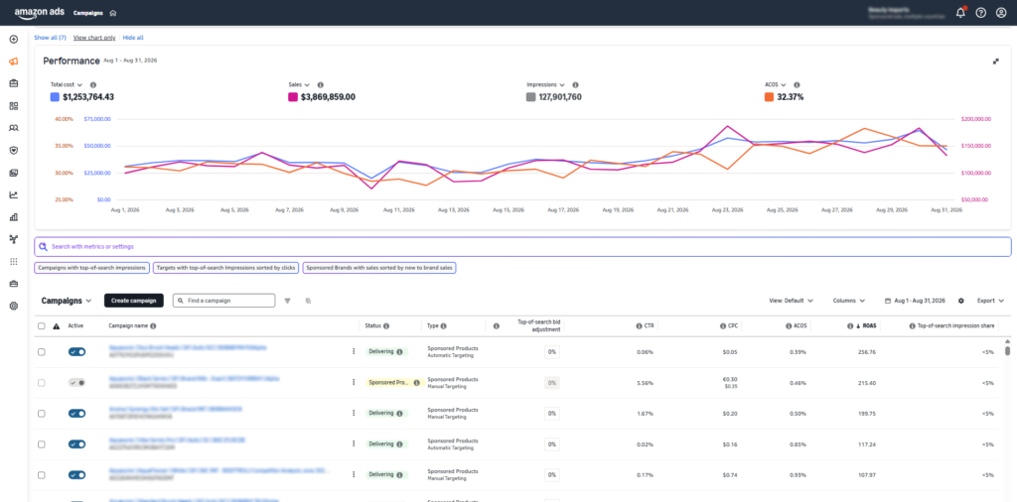Viewport: 1017px width, 502px height.
Task: Check the box for the 199.75 ROAS campaign
Action: [x=42, y=414]
